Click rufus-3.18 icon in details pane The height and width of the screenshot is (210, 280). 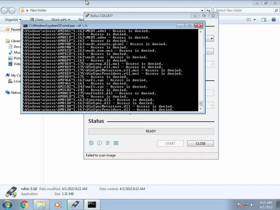coord(11,192)
